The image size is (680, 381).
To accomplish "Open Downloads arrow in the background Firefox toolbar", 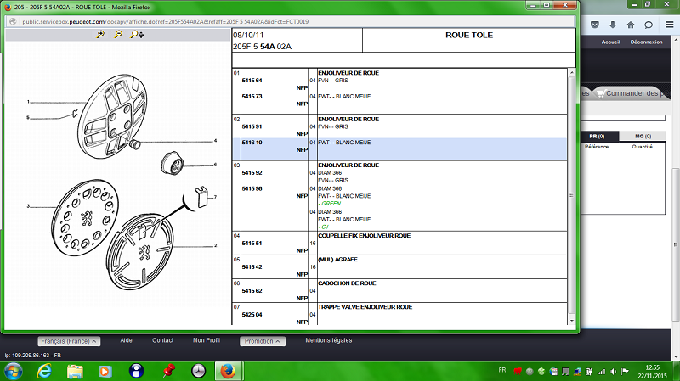I will click(x=612, y=25).
